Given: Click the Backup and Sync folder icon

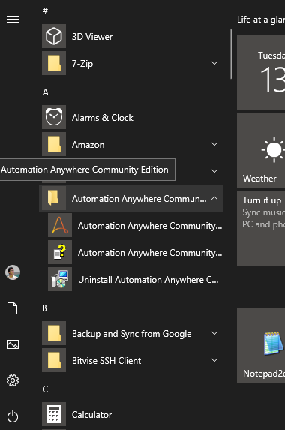Looking at the screenshot, I should tap(54, 333).
